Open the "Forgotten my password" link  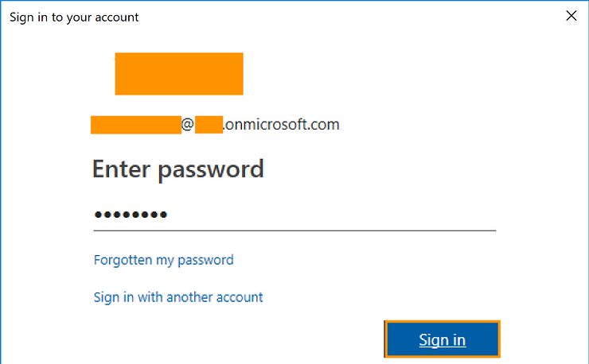coord(163,260)
